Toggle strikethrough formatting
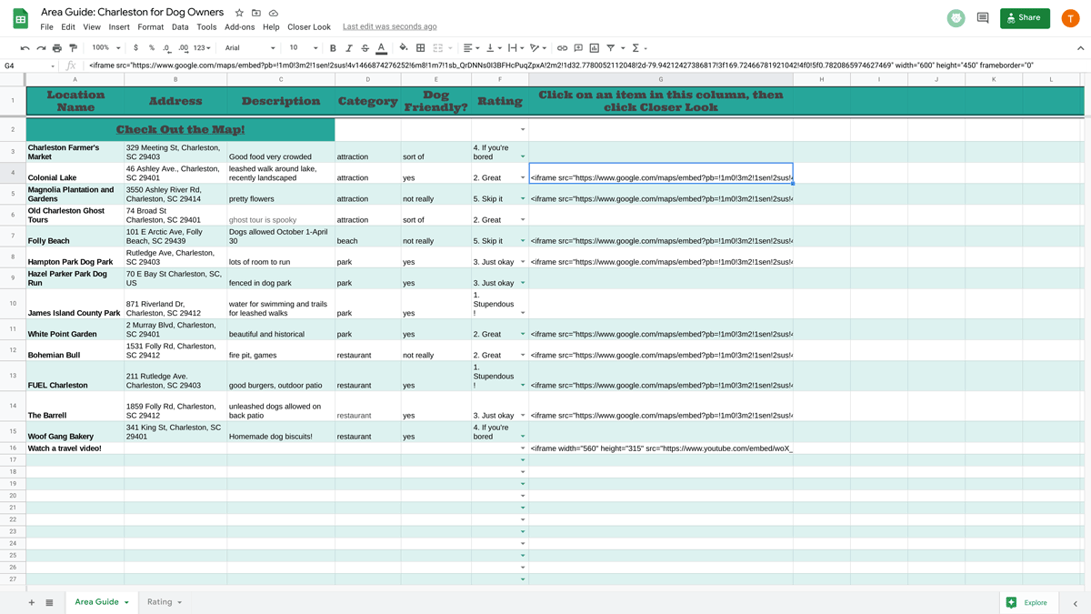The height and width of the screenshot is (614, 1091). click(x=365, y=48)
